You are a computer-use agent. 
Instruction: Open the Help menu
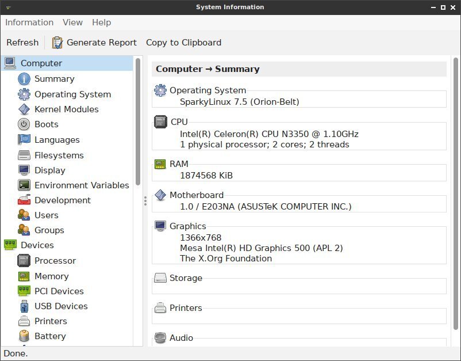102,22
